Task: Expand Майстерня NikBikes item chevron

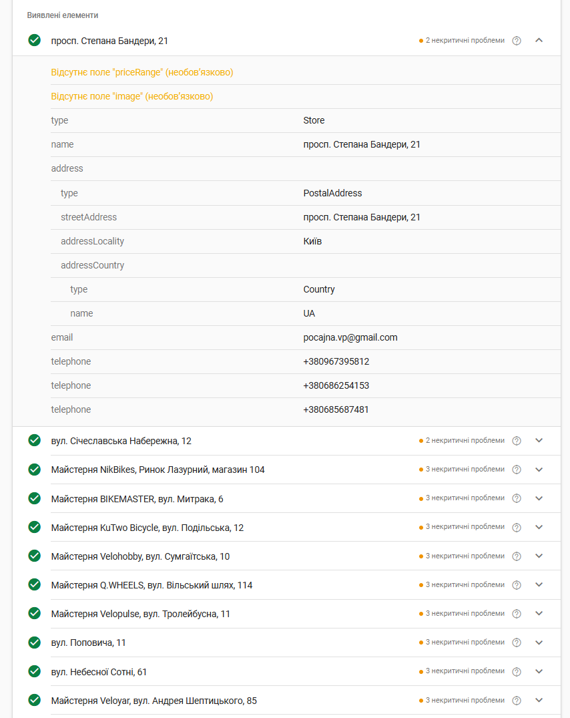Action: (539, 470)
